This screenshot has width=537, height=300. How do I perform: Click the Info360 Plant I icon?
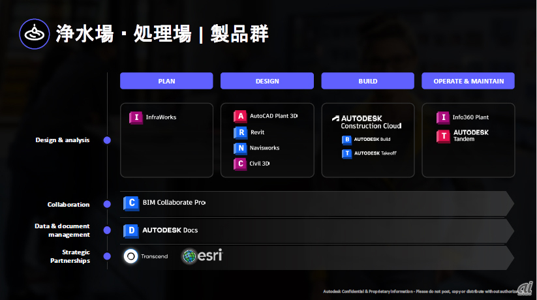pyautogui.click(x=443, y=117)
